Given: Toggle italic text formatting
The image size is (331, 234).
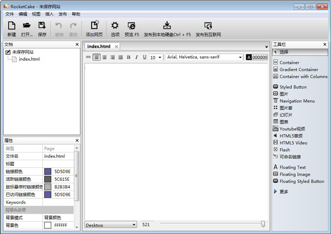Looking at the screenshot, I should pyautogui.click(x=137, y=57).
